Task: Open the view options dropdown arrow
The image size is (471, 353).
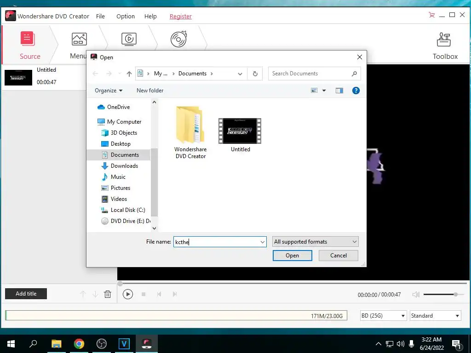Action: pos(324,91)
